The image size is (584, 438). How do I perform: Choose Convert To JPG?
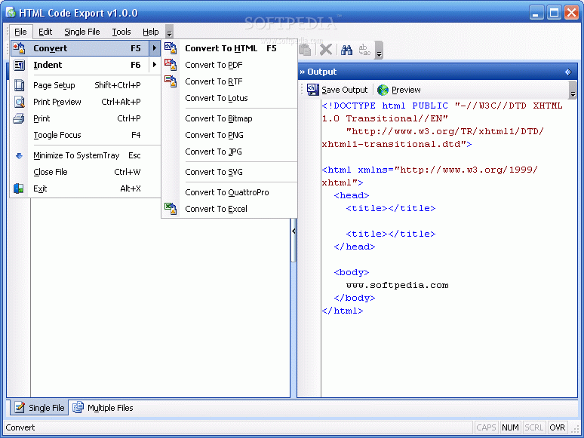[x=229, y=152]
